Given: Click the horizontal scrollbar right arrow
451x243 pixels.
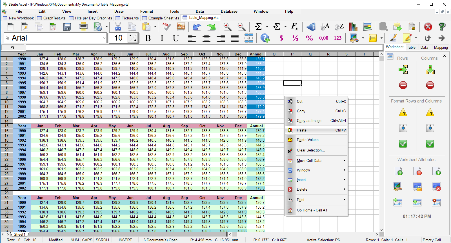Looking at the screenshot, I should 377,234.
